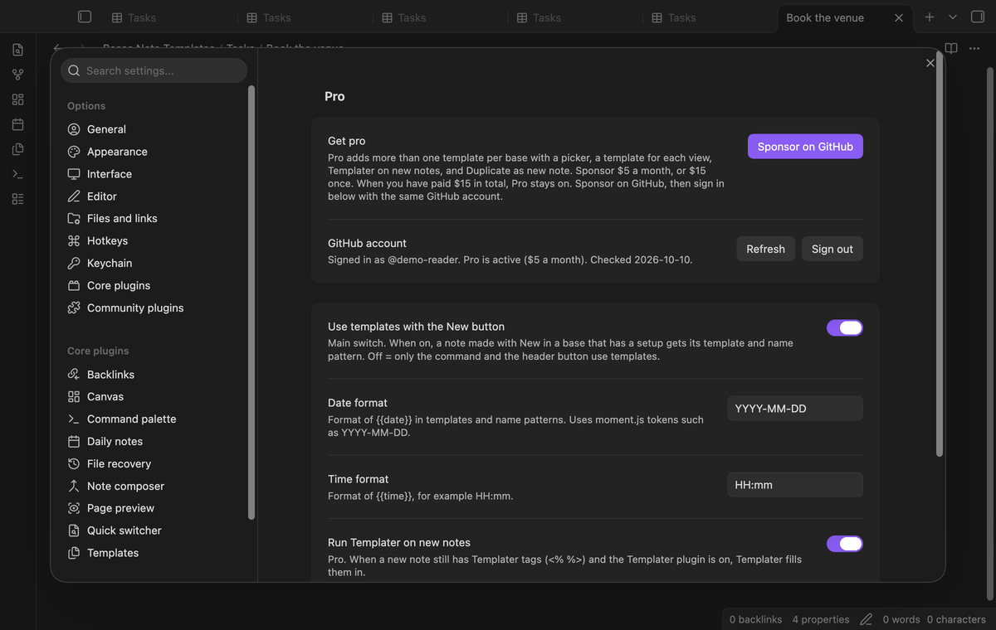The image size is (996, 630).
Task: Navigate back with the left arrow
Action: 56,48
